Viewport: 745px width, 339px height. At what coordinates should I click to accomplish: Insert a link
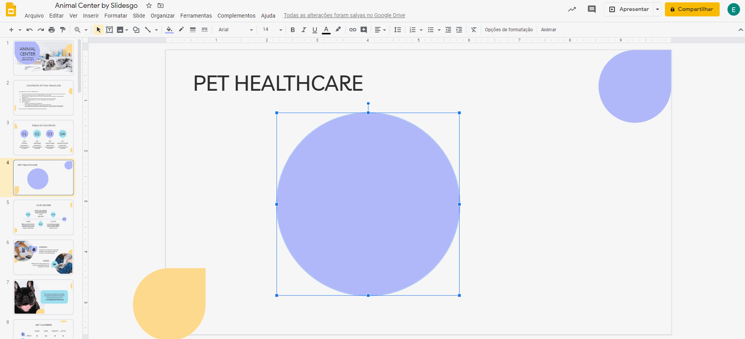coord(353,30)
